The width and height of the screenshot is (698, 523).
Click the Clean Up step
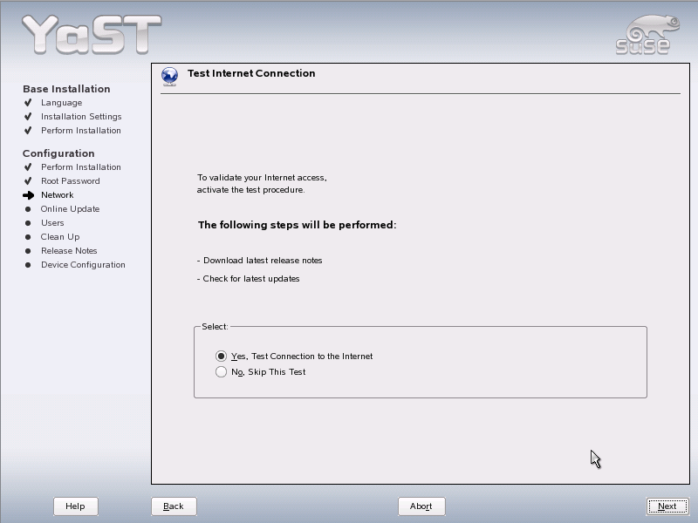60,237
